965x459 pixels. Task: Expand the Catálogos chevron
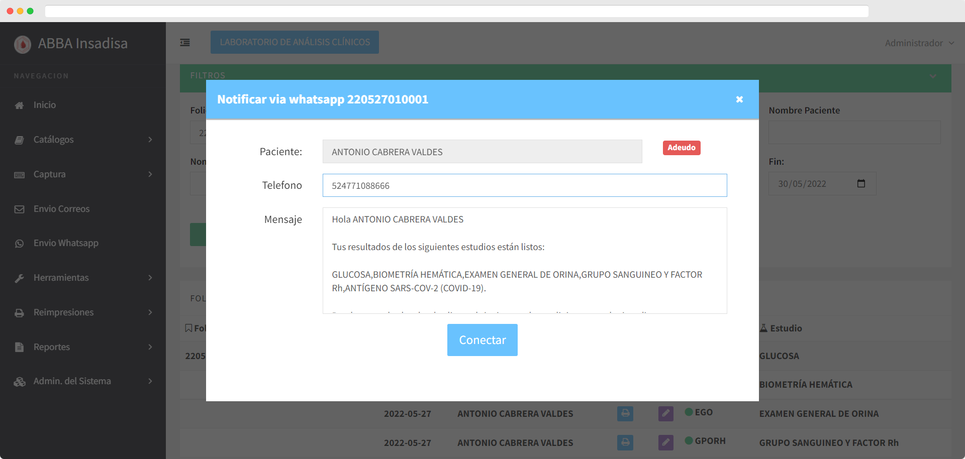pyautogui.click(x=150, y=140)
